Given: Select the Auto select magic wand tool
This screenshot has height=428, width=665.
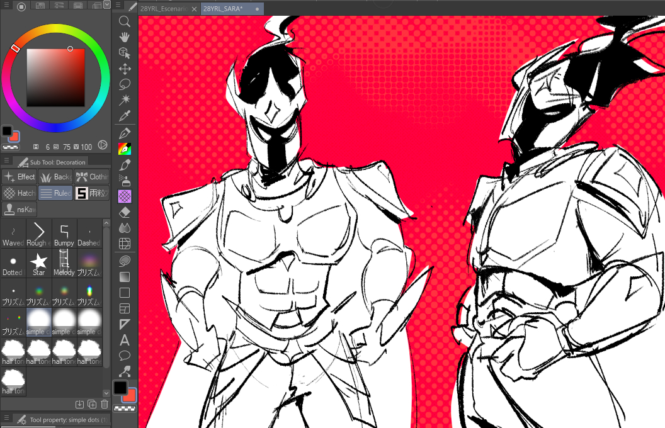Looking at the screenshot, I should (125, 100).
